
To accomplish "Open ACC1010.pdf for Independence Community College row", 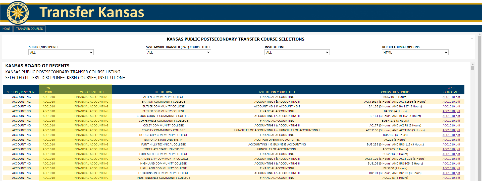I will pyautogui.click(x=451, y=178).
